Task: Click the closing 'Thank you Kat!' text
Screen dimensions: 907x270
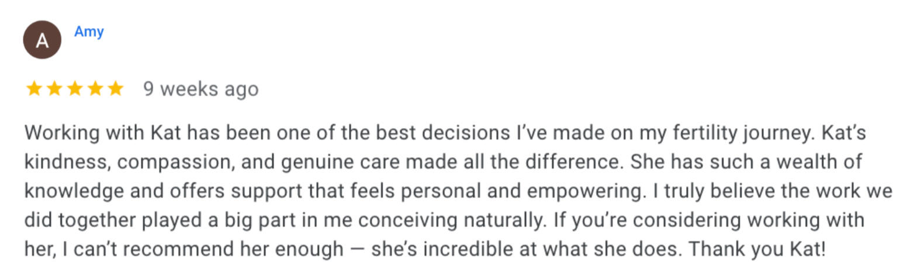Action: (757, 250)
